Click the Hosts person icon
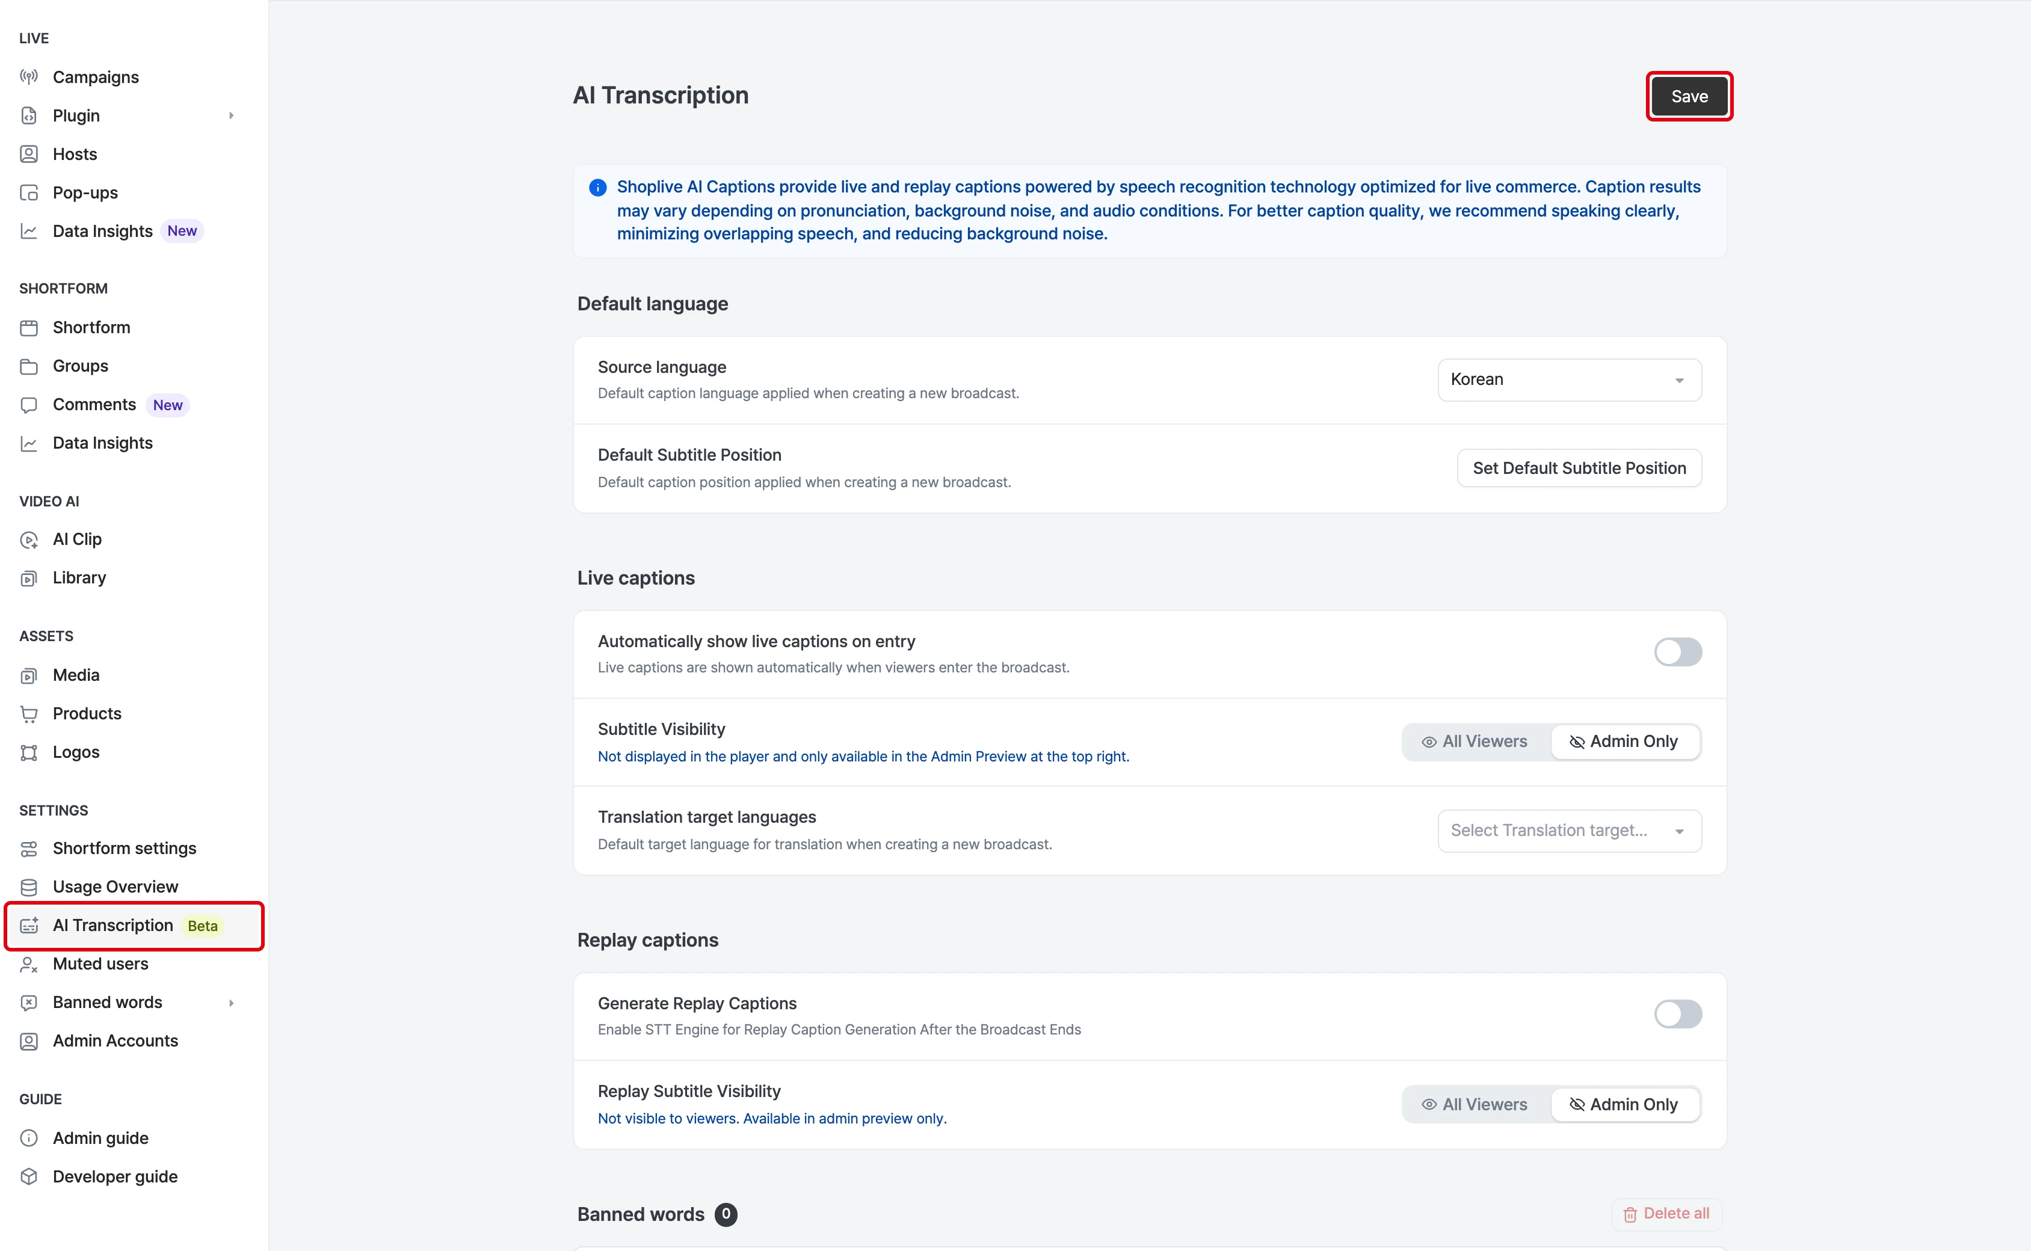Screen dimensions: 2031x1251 pyautogui.click(x=29, y=154)
